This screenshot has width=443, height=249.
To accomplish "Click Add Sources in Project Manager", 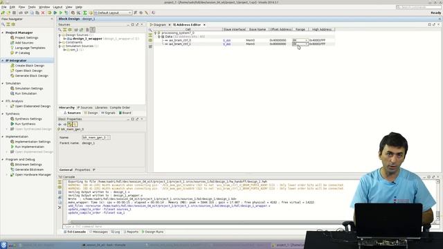I will pyautogui.click(x=24, y=43).
